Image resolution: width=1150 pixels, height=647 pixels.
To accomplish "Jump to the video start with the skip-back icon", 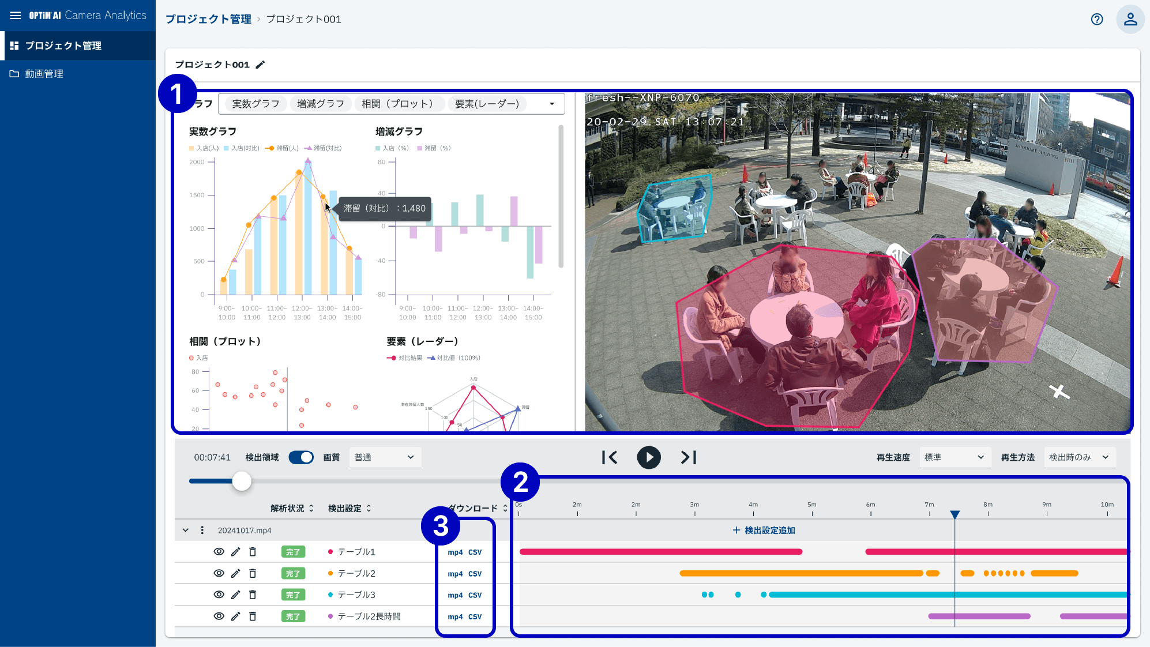I will tap(609, 457).
